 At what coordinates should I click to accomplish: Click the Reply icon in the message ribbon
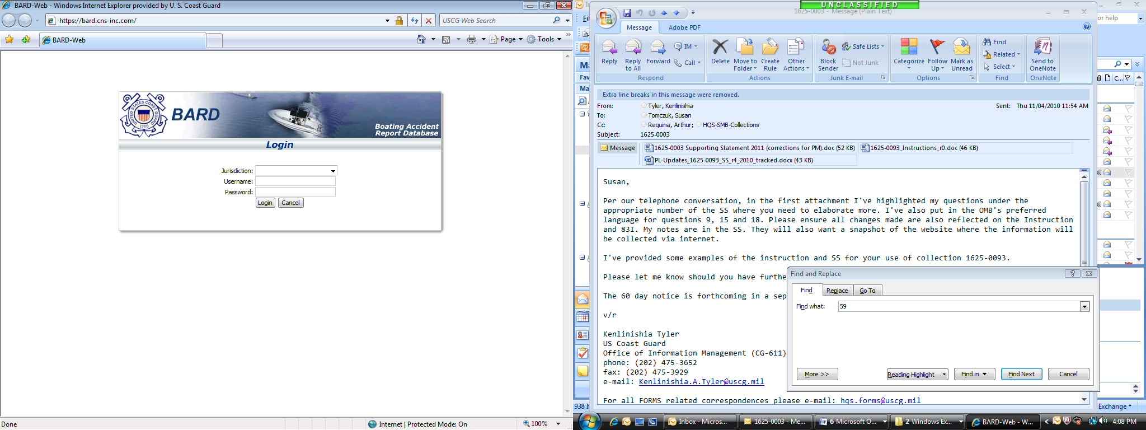coord(609,52)
